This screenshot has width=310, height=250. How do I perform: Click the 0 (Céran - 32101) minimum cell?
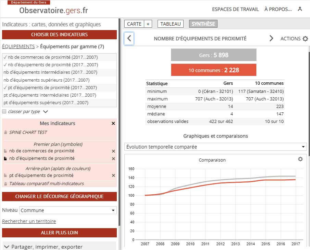click(215, 91)
